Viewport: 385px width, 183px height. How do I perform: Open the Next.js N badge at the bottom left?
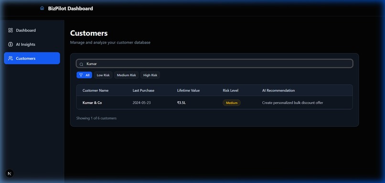tap(10, 173)
